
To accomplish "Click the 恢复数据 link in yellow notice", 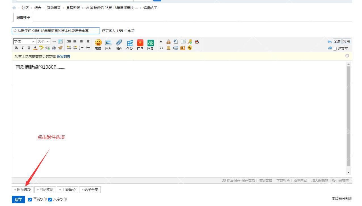I will coord(64,56).
